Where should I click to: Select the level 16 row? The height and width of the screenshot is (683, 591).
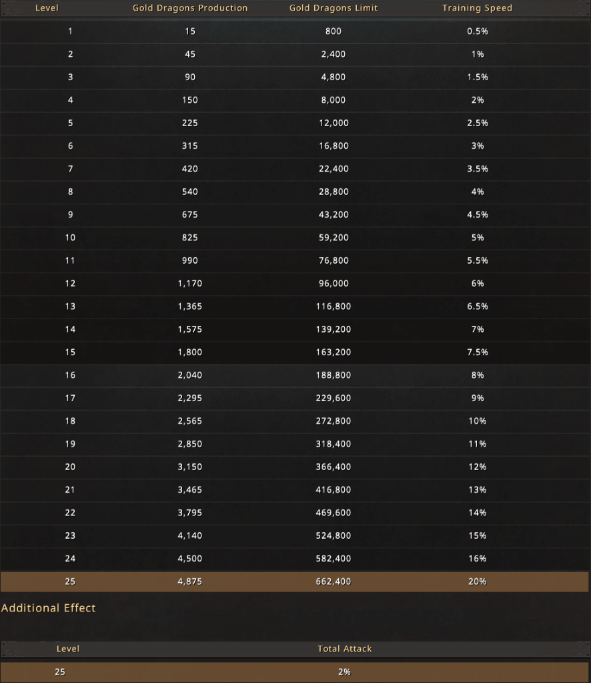[x=295, y=375]
